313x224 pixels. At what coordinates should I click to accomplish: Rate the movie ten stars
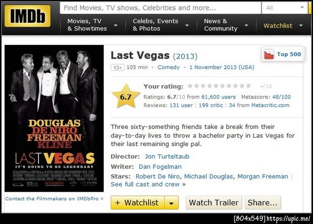point(248,86)
